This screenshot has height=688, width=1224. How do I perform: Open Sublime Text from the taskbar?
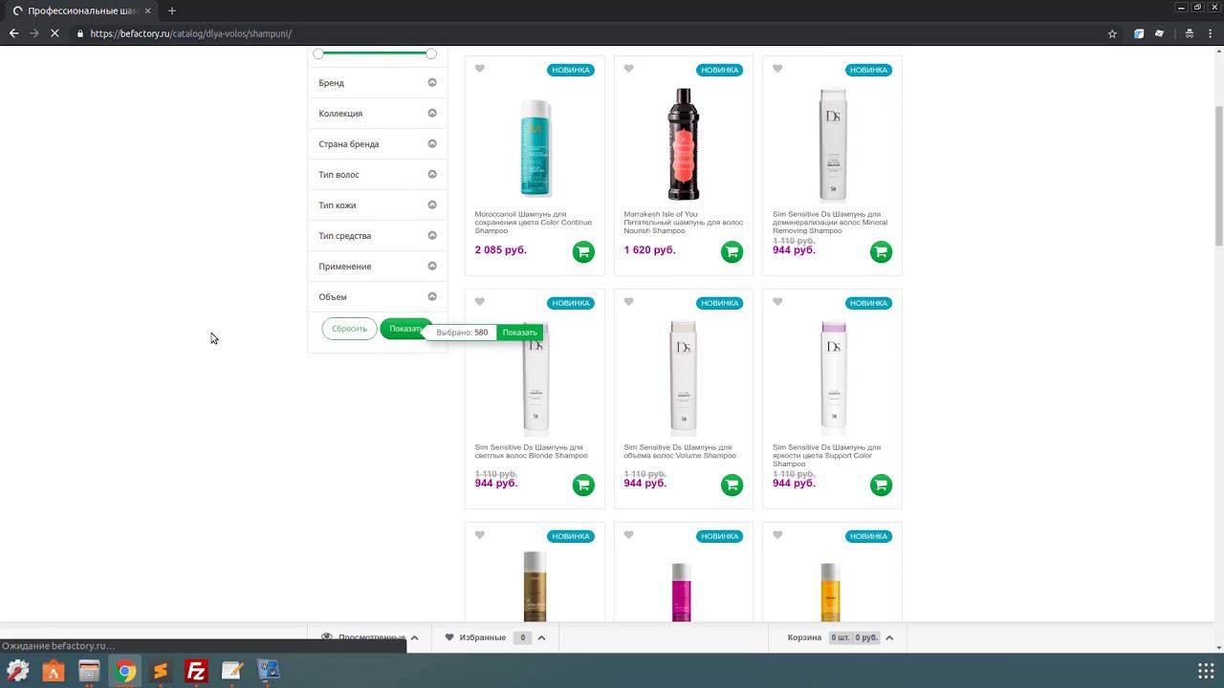click(x=161, y=671)
